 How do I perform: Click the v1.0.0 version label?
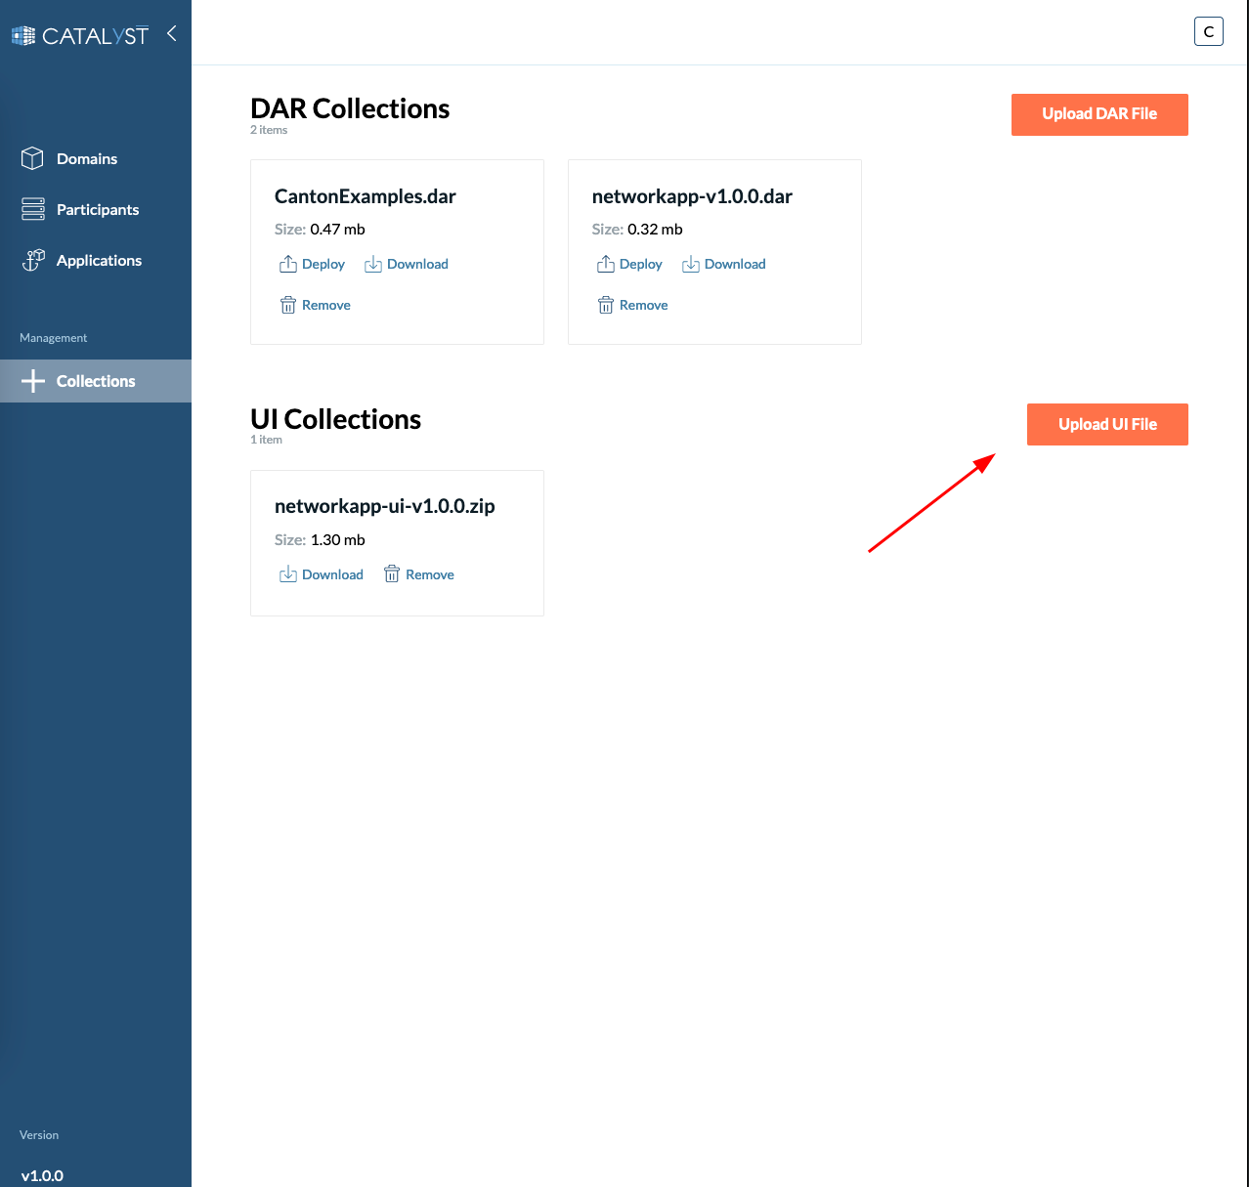click(x=43, y=1175)
